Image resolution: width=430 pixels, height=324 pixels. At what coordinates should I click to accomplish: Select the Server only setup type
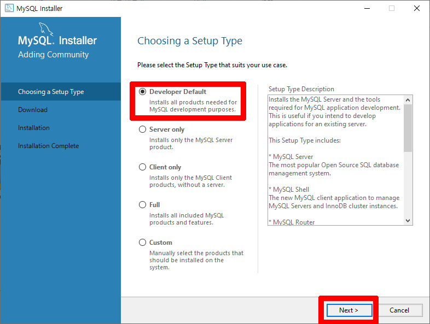coord(142,129)
